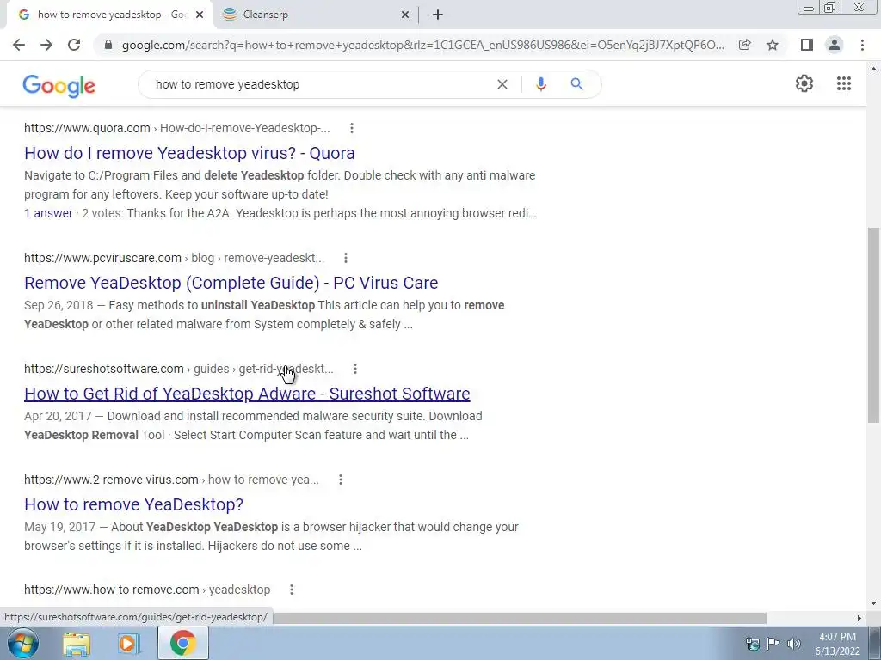Viewport: 881px width, 660px height.
Task: Open the Chrome side panel
Action: (x=807, y=45)
